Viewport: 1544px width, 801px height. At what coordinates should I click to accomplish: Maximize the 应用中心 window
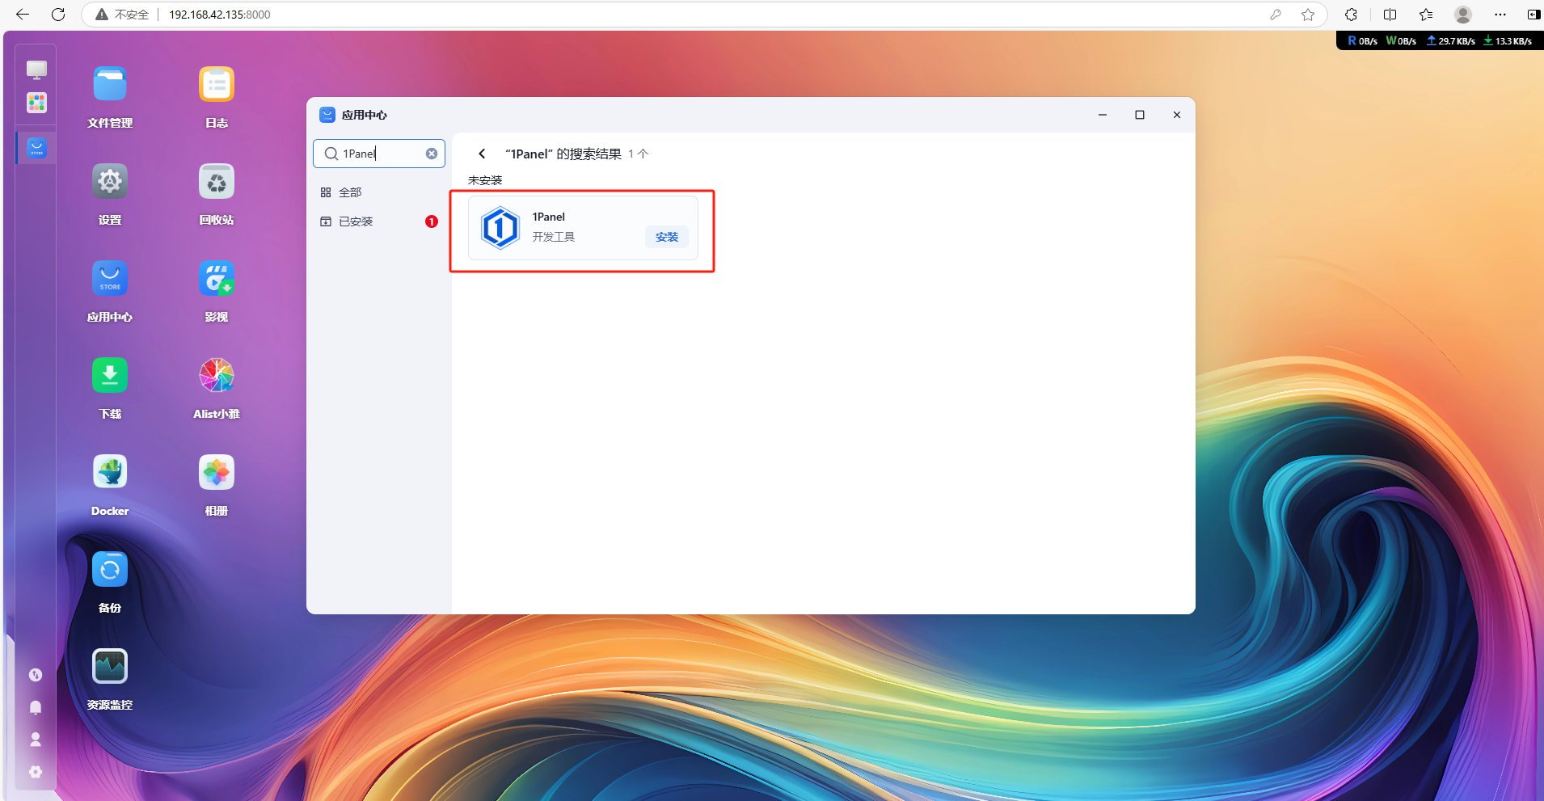[1140, 115]
